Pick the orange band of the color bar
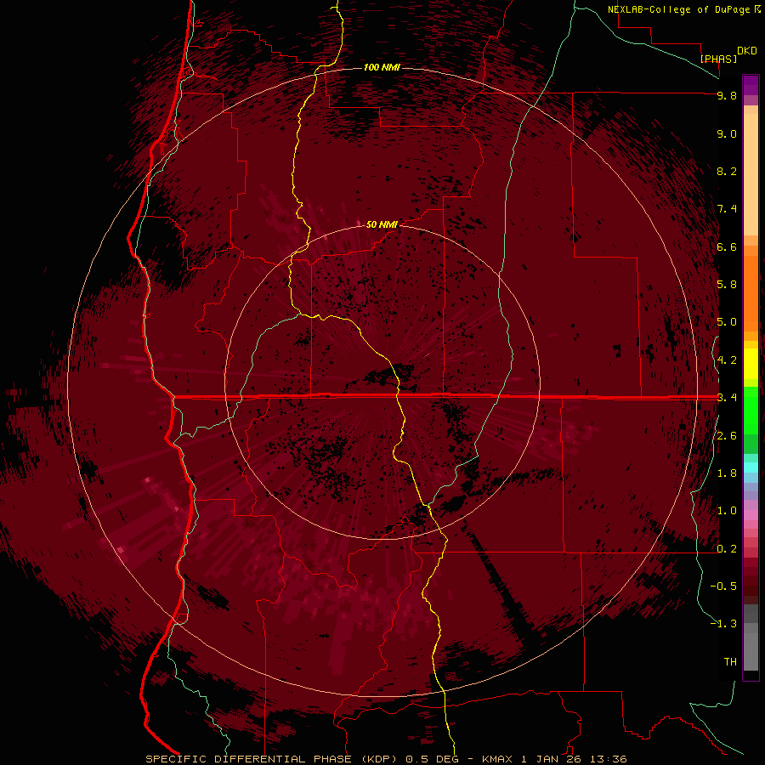Viewport: 765px width, 765px height. coord(751,292)
